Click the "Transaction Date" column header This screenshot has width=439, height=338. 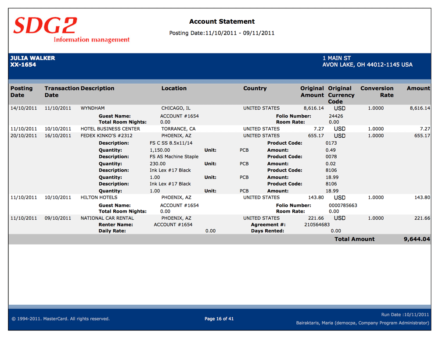point(62,92)
